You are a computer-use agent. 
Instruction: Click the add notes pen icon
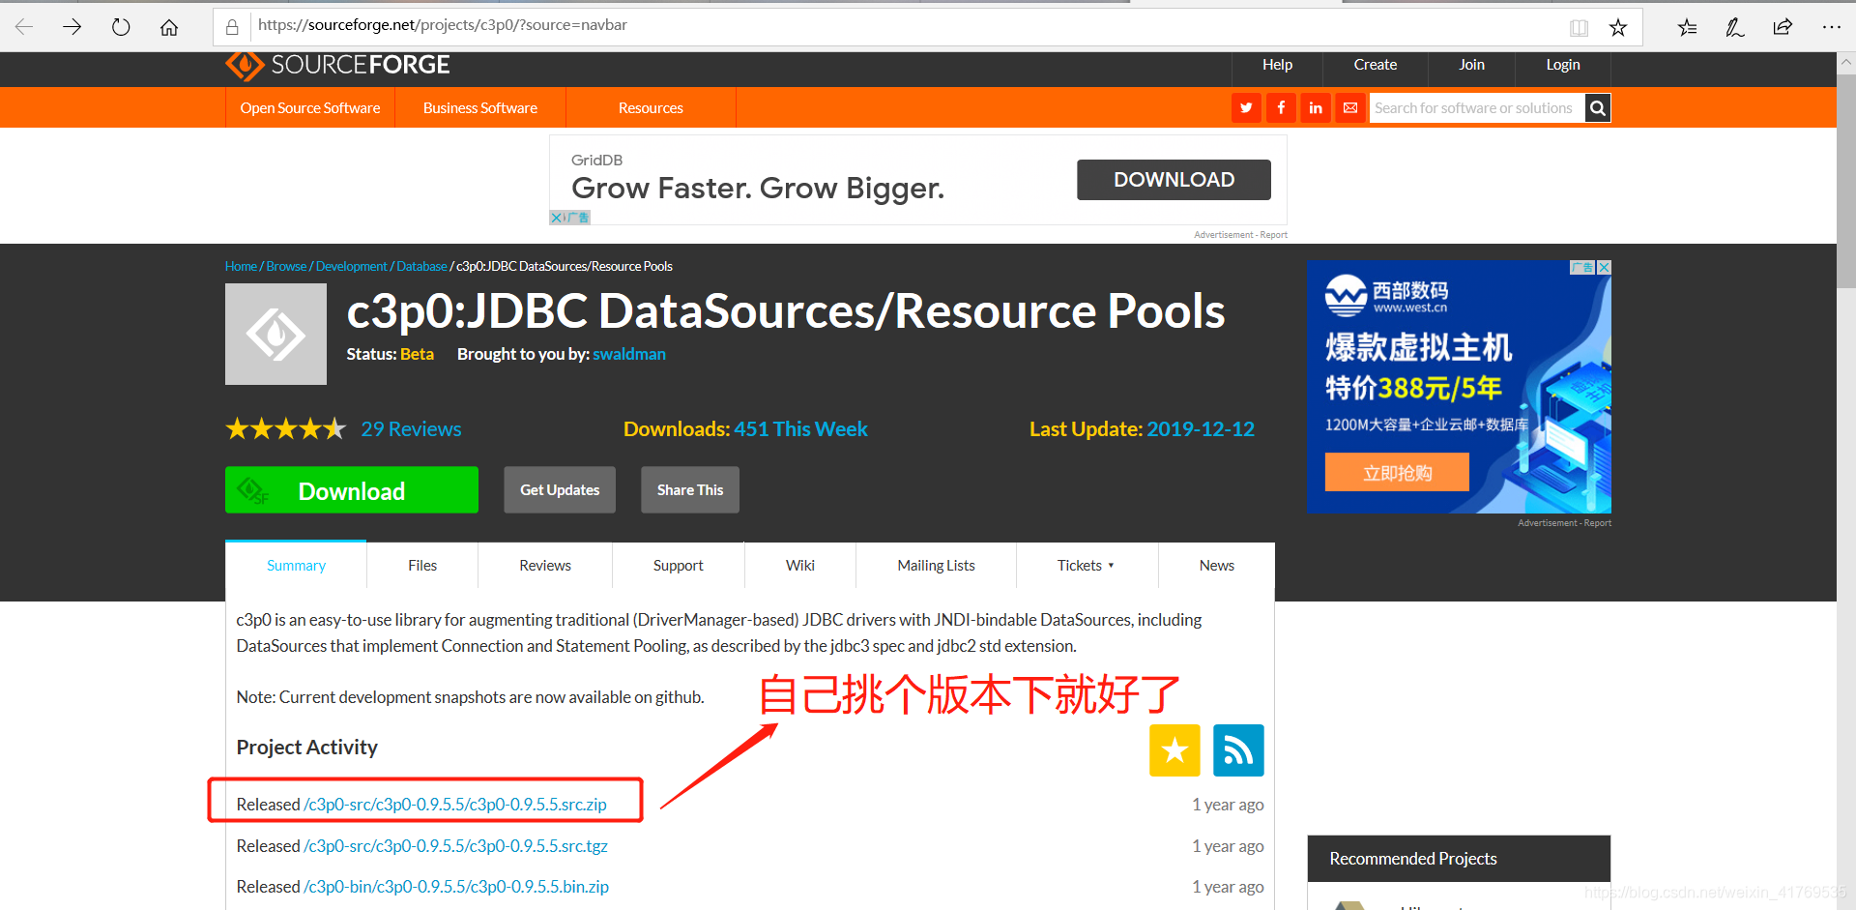click(1735, 27)
